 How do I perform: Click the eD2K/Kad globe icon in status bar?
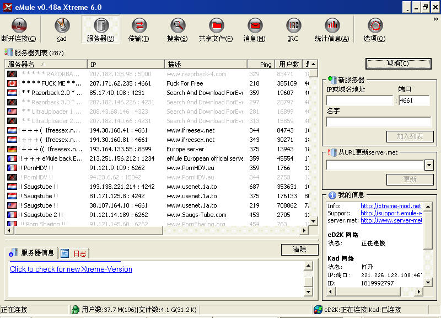tap(318, 310)
